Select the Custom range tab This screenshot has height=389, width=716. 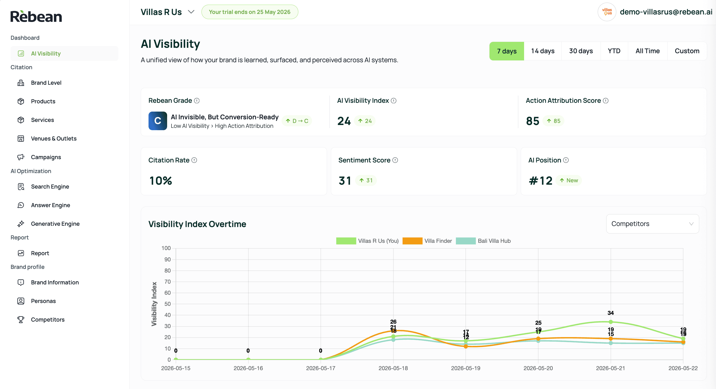coord(687,51)
